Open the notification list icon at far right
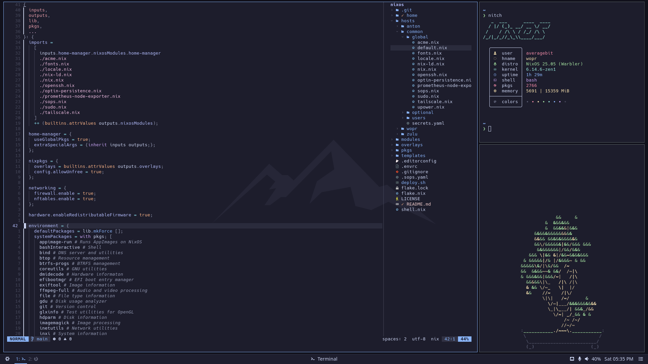This screenshot has height=364, width=648. 641,359
